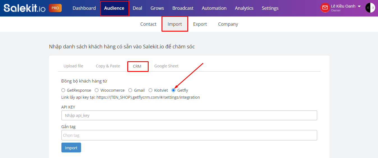Image resolution: width=378 pixels, height=158 pixels.
Task: Open the Dashboard menu
Action: pyautogui.click(x=84, y=8)
